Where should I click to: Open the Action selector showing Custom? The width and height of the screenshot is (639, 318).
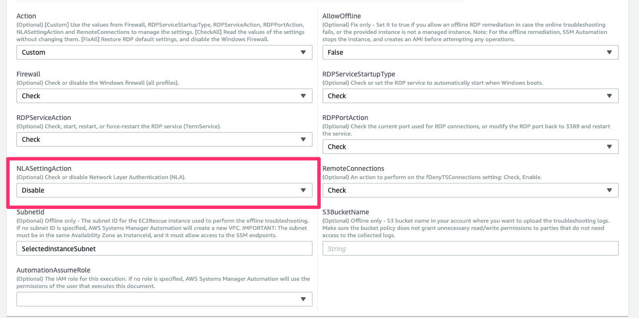(x=165, y=52)
